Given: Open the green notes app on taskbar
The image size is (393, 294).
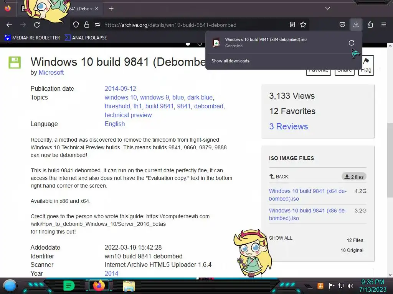Looking at the screenshot, I should [x=69, y=286].
